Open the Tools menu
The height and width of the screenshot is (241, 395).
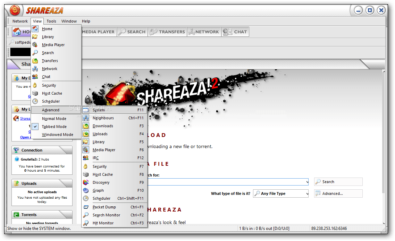tap(51, 21)
